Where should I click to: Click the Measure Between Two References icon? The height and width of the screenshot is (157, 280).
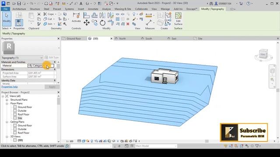pos(149,23)
